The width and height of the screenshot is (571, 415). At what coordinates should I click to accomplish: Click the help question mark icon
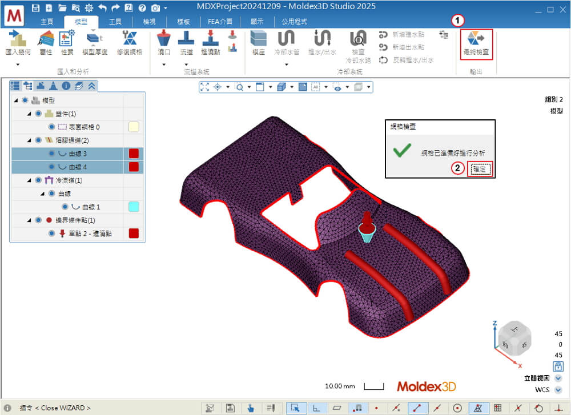(x=142, y=7)
